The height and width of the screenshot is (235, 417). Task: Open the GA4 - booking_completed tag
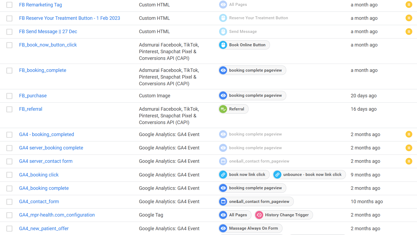click(x=47, y=134)
